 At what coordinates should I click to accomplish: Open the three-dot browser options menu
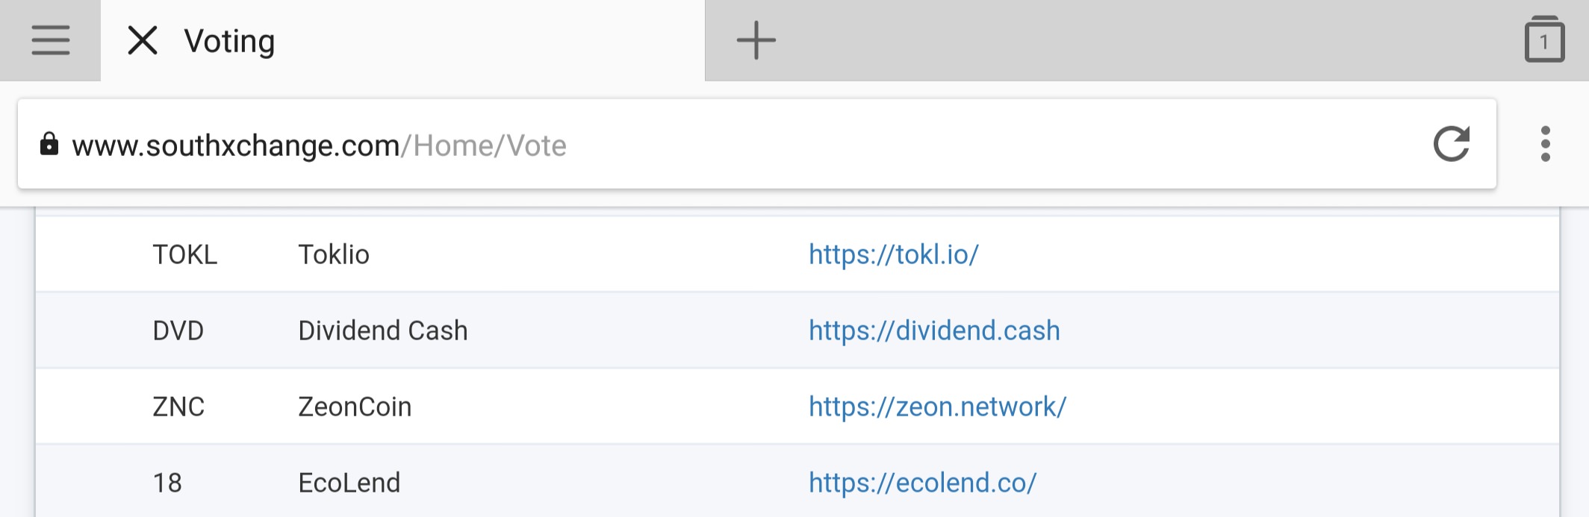coord(1545,144)
